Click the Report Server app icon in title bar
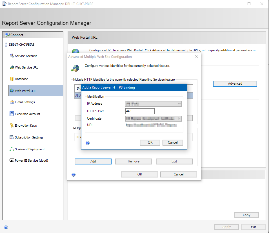The image size is (269, 233). tap(5, 4)
